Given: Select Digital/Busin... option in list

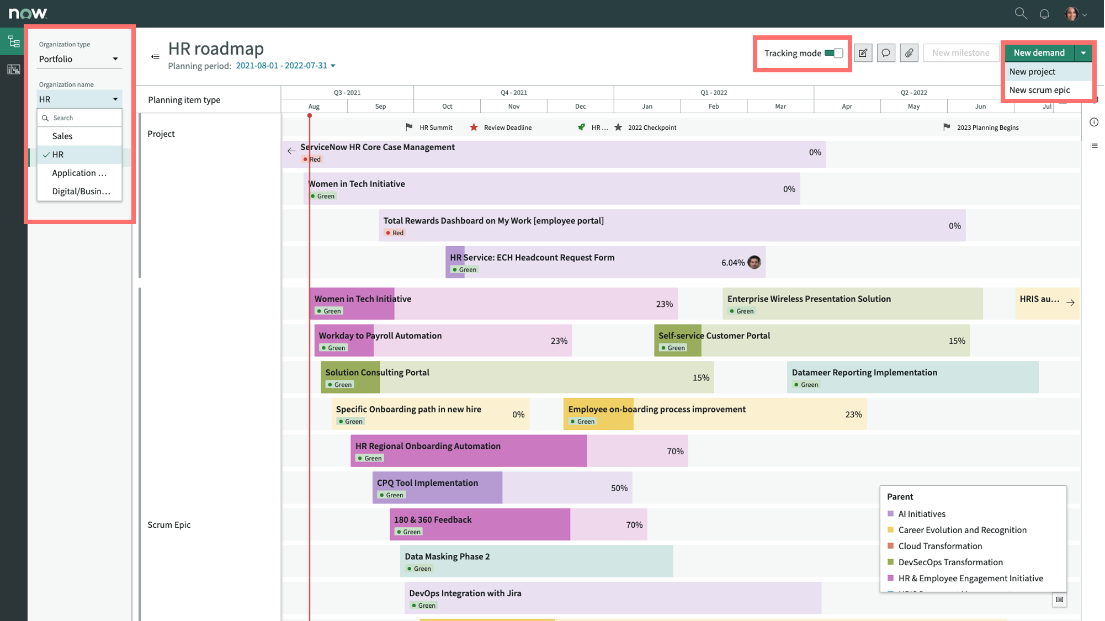Looking at the screenshot, I should 79,192.
